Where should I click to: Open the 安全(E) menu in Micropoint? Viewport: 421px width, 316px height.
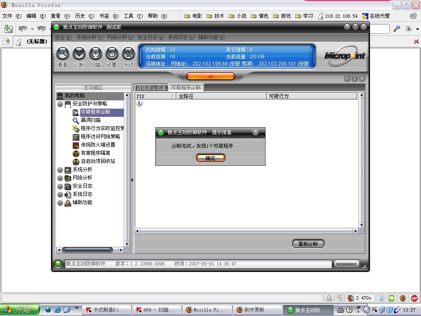[x=63, y=37]
